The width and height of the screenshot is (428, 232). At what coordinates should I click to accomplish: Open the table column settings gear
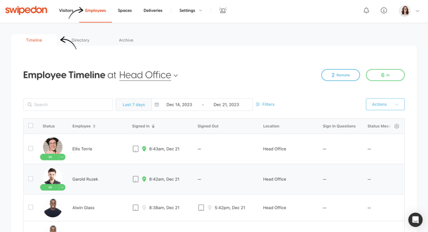[397, 126]
